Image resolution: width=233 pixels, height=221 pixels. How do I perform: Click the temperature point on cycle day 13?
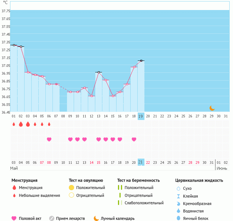pyautogui.click(x=99, y=72)
